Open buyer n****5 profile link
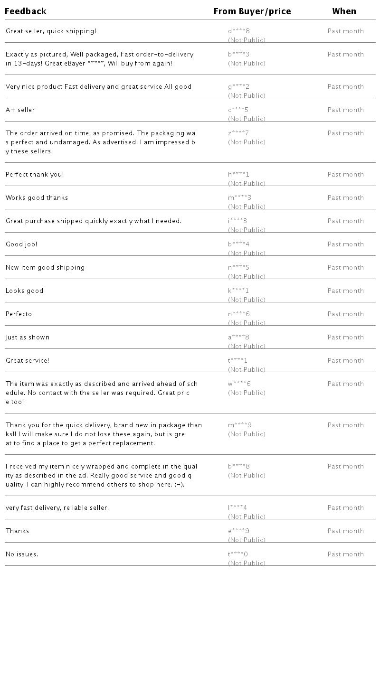 239,268
